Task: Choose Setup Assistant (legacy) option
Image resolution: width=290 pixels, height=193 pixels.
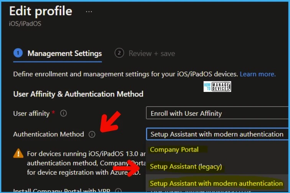Action: point(217,167)
